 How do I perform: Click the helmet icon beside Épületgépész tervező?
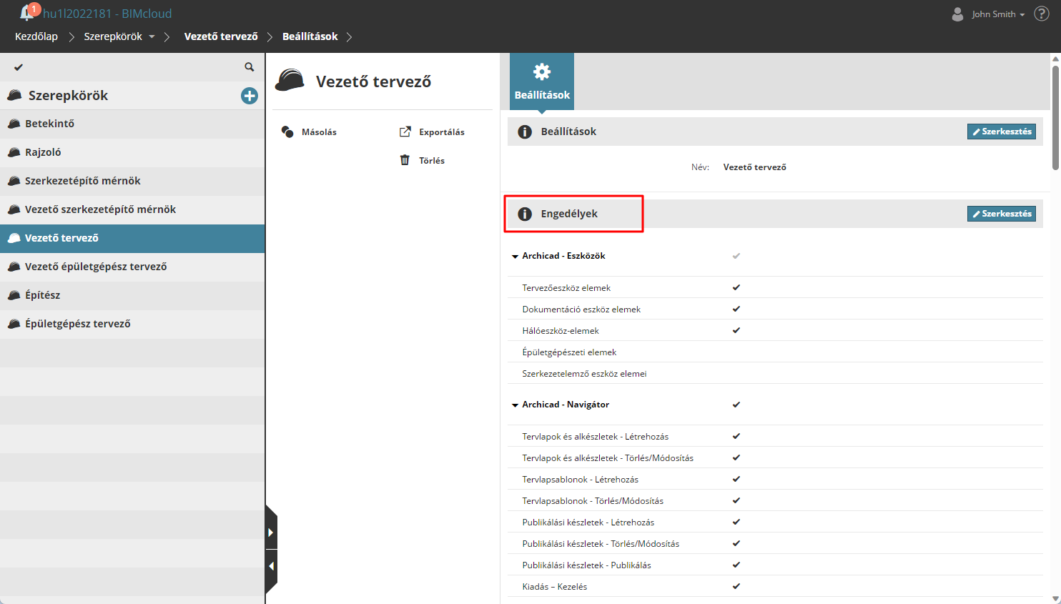(x=14, y=324)
